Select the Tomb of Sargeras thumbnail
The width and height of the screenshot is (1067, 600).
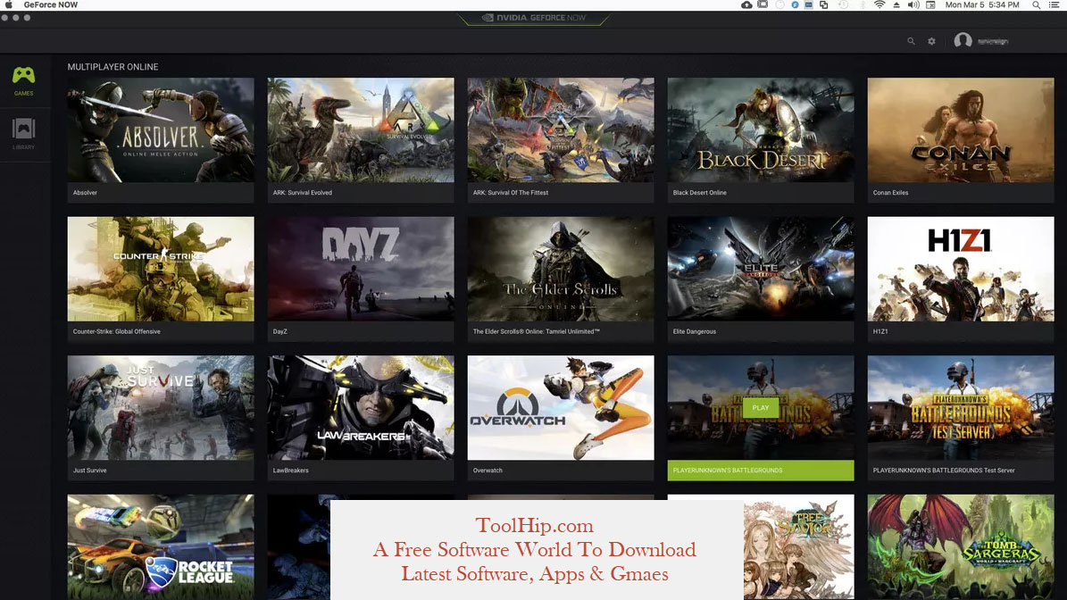click(x=961, y=547)
